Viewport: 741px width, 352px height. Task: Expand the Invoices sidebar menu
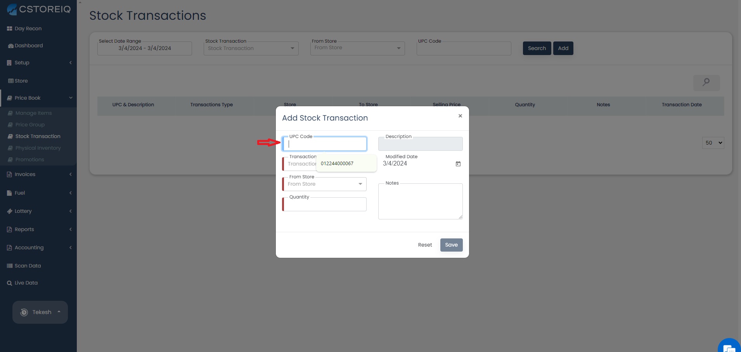click(x=25, y=174)
